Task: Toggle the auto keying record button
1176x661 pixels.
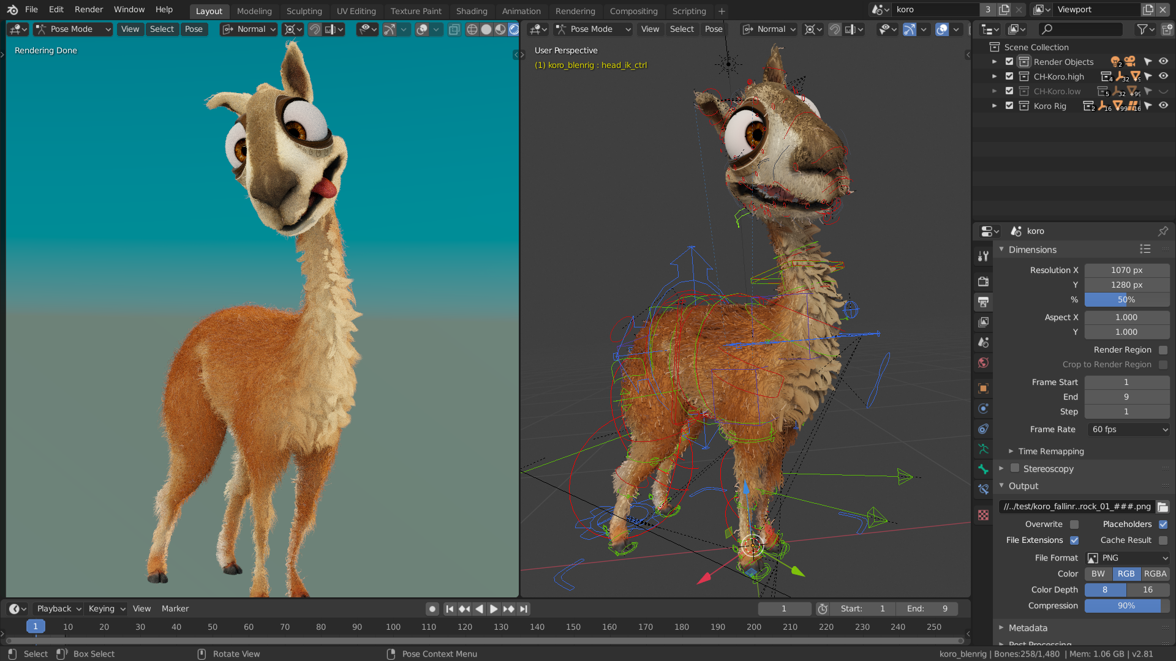Action: tap(432, 609)
